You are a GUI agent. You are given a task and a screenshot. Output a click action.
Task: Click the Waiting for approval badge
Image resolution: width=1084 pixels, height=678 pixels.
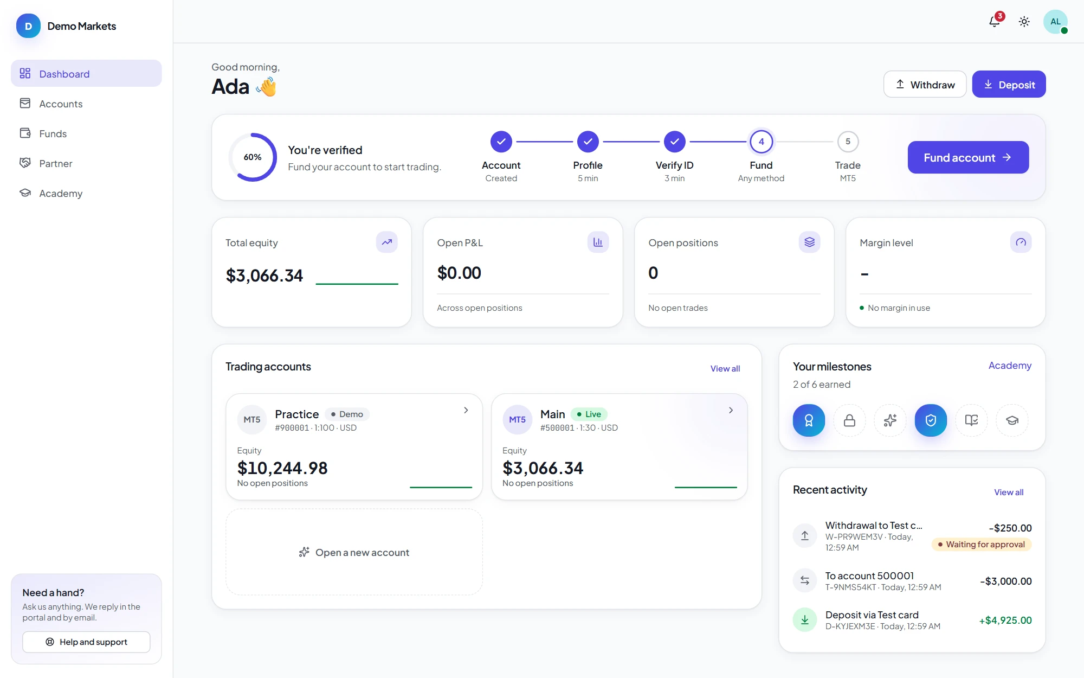click(982, 544)
